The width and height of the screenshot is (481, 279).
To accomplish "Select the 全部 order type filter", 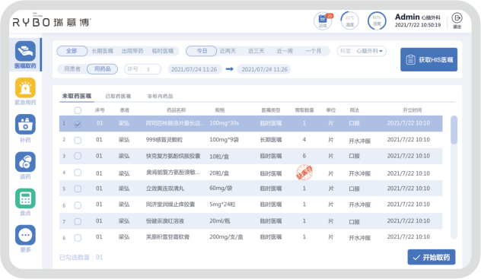I will [x=72, y=51].
